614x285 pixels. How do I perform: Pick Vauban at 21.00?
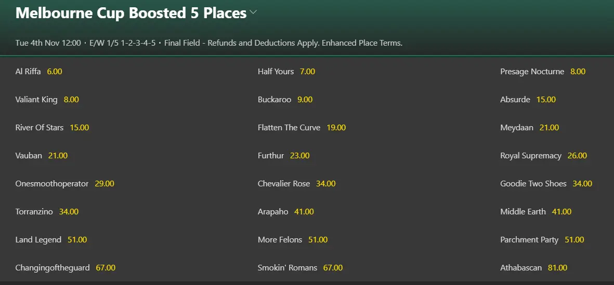(x=58, y=156)
